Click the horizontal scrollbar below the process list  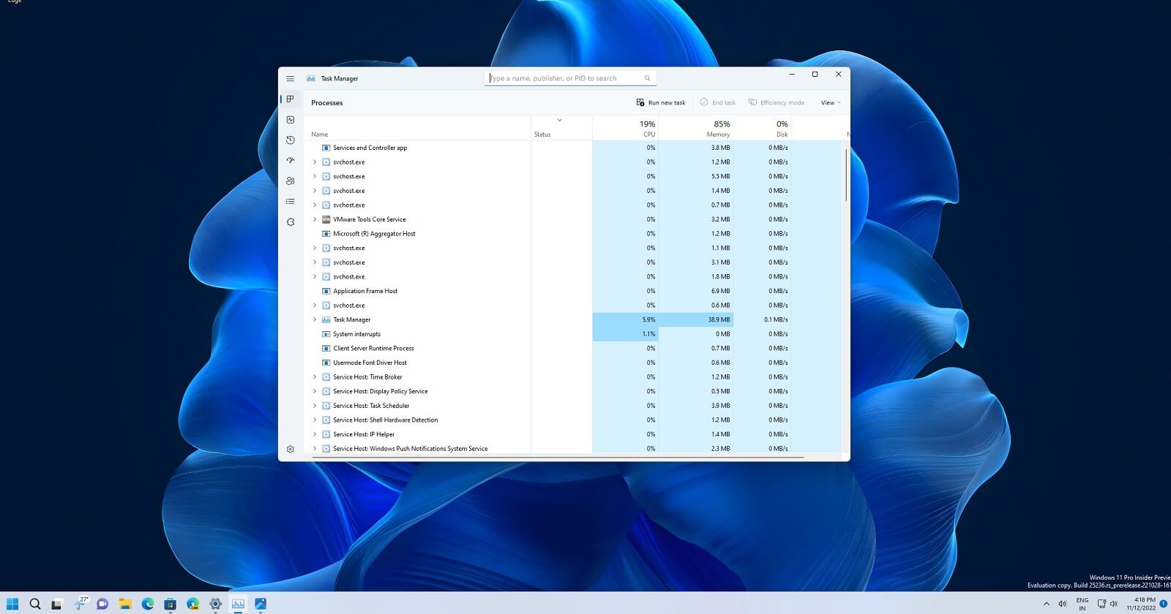558,458
